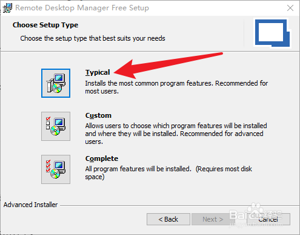Click the Advanced Installer label
The image size is (300, 235).
click(x=30, y=205)
